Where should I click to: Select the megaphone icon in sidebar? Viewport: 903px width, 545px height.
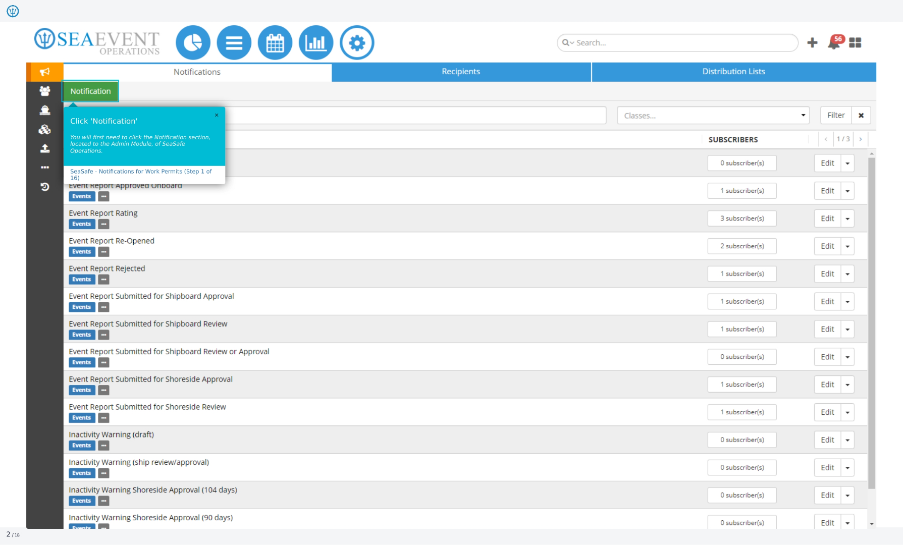[45, 72]
